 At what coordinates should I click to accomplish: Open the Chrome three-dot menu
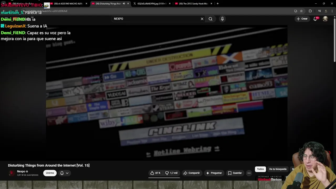(332, 11)
